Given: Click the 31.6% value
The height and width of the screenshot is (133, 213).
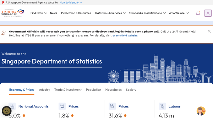Looking at the screenshot, I should 115,116.
